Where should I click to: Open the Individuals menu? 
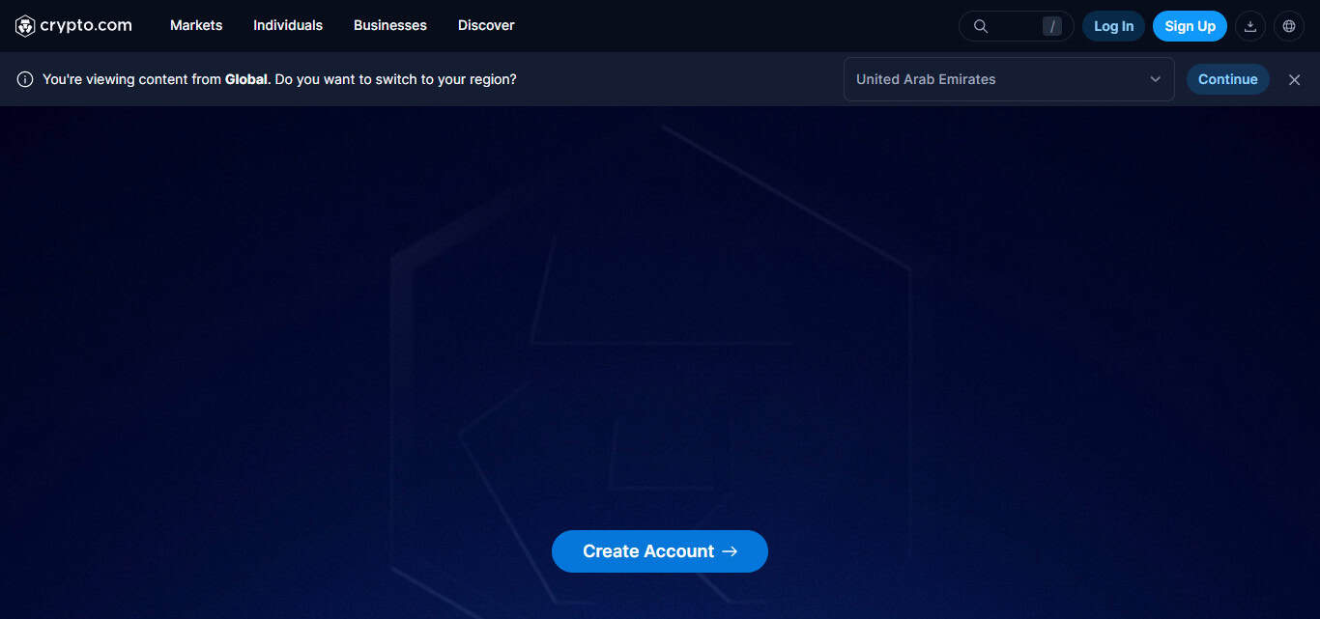(288, 26)
